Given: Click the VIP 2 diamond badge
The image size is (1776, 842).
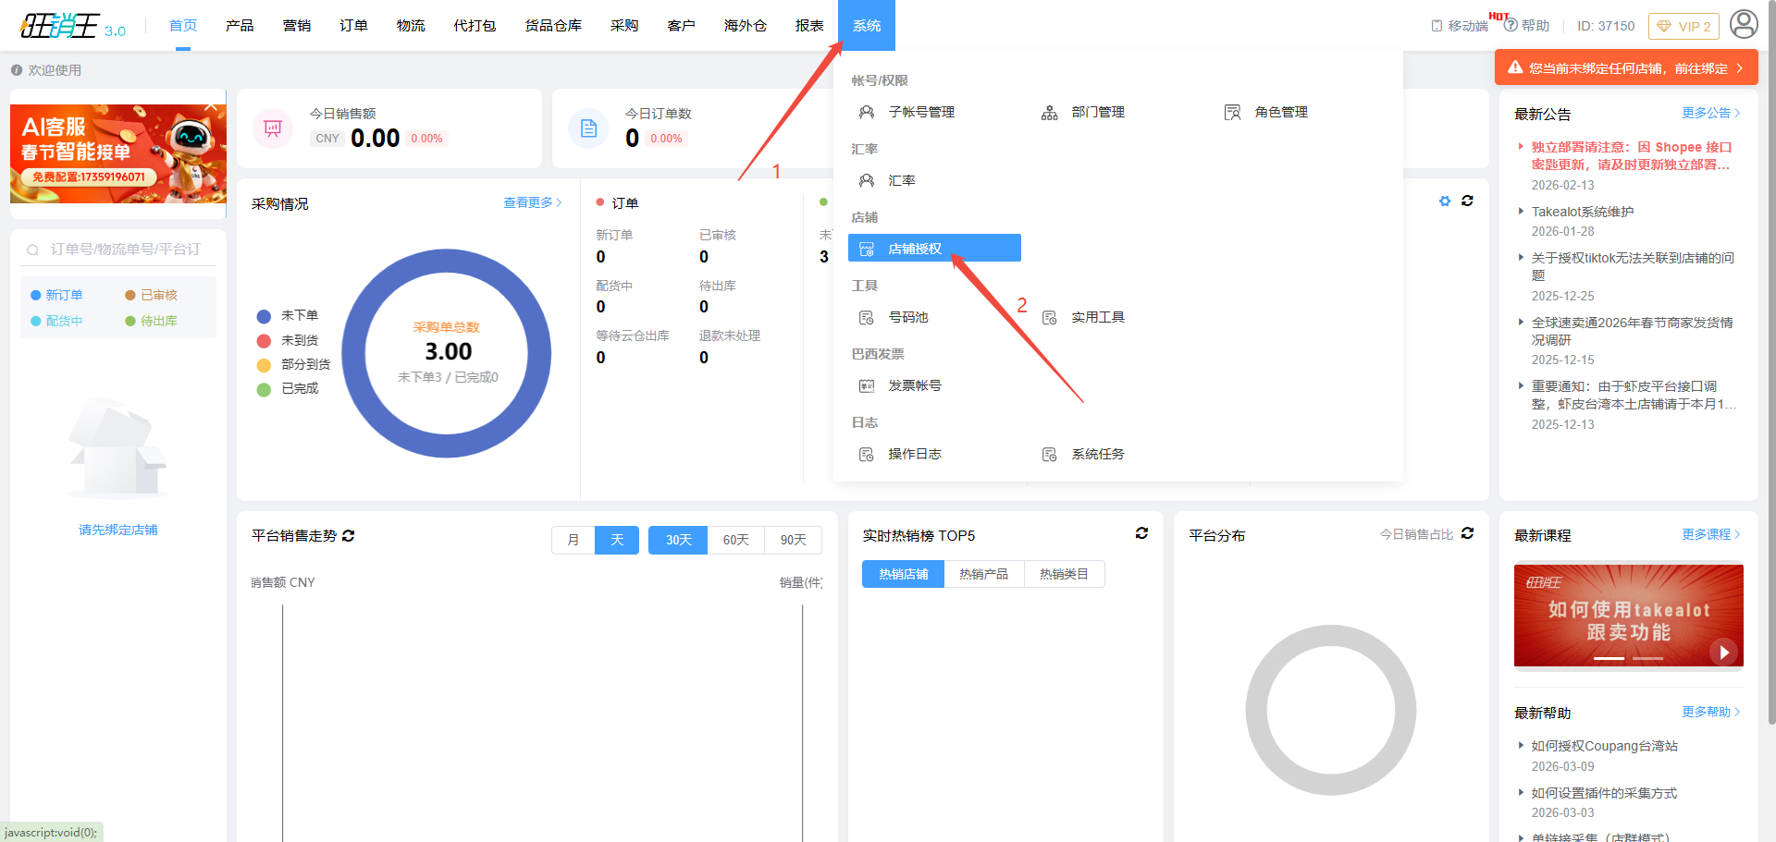Looking at the screenshot, I should click(1683, 26).
